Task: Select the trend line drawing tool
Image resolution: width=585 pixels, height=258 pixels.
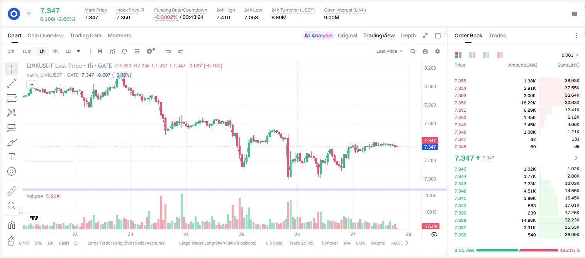Action: point(12,84)
